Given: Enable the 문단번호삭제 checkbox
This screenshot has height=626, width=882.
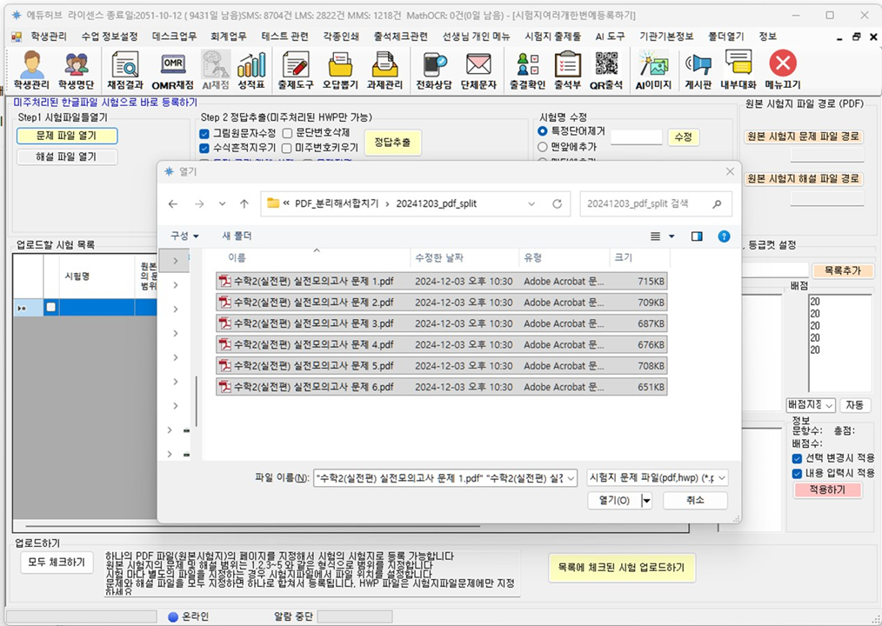Looking at the screenshot, I should pos(287,133).
